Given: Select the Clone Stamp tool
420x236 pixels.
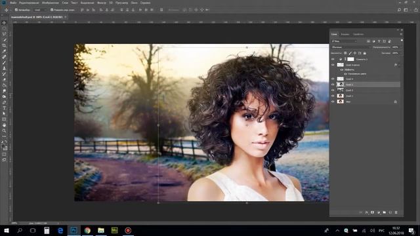Looking at the screenshot, I should 4,68.
